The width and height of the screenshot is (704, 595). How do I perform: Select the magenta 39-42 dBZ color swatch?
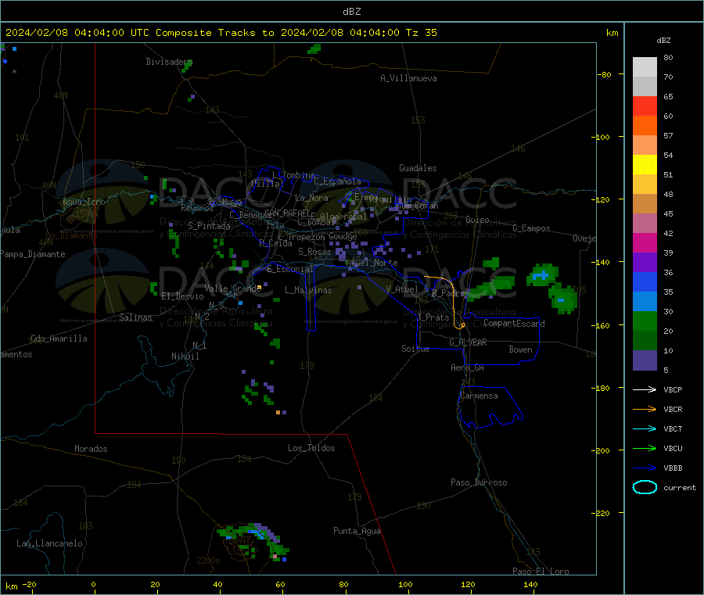(x=645, y=242)
